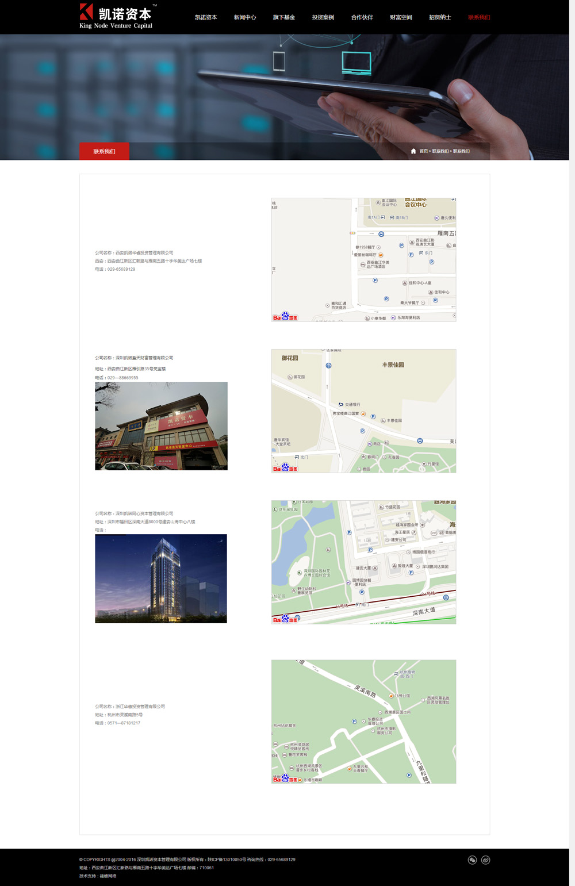Click the red 联系我们 navigation link
The height and width of the screenshot is (886, 575).
(479, 17)
